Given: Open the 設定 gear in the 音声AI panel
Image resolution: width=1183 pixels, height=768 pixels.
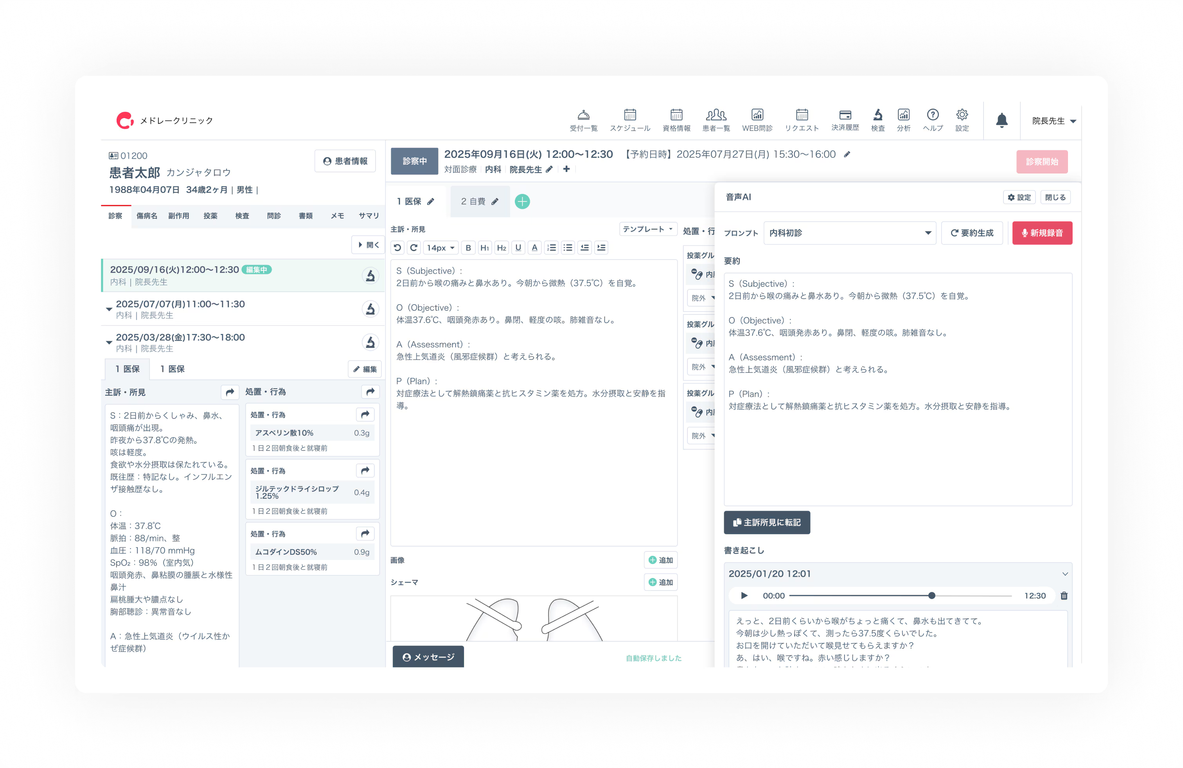Looking at the screenshot, I should pos(1020,197).
